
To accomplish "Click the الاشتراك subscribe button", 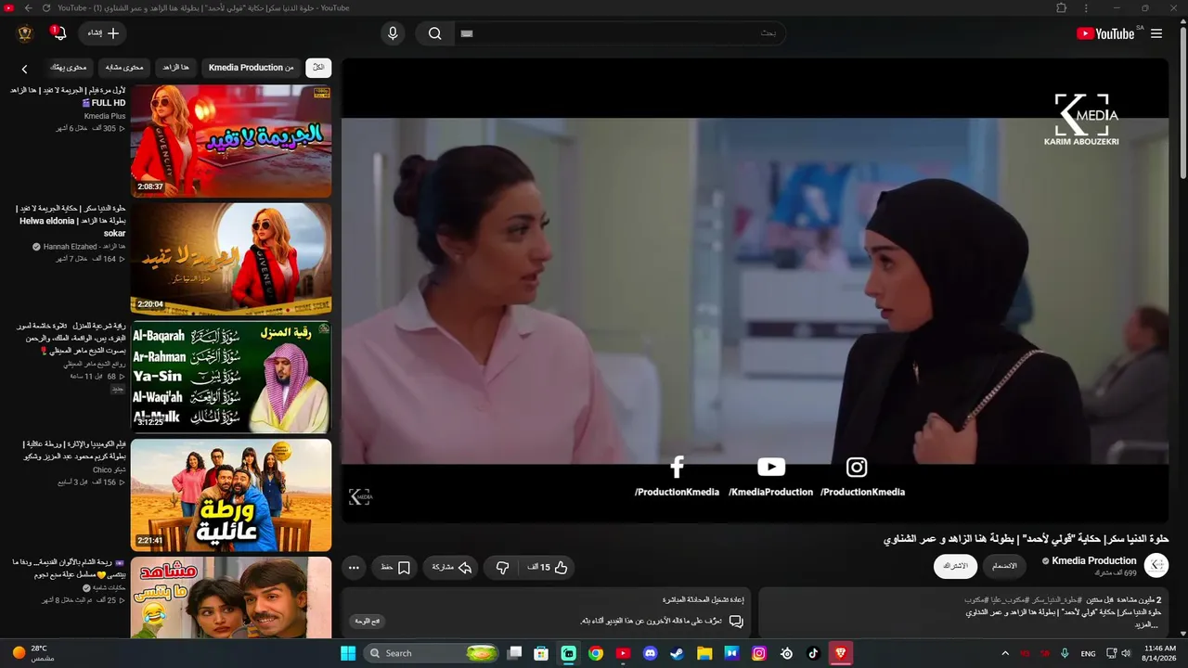I will pyautogui.click(x=955, y=566).
